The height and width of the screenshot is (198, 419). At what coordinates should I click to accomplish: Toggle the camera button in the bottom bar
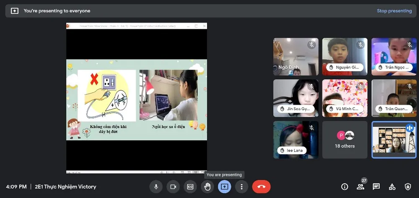(x=173, y=187)
